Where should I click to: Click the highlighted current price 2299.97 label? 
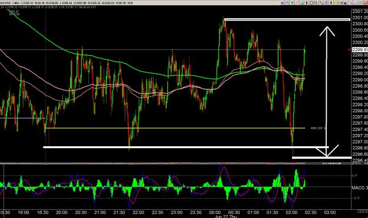coord(360,49)
